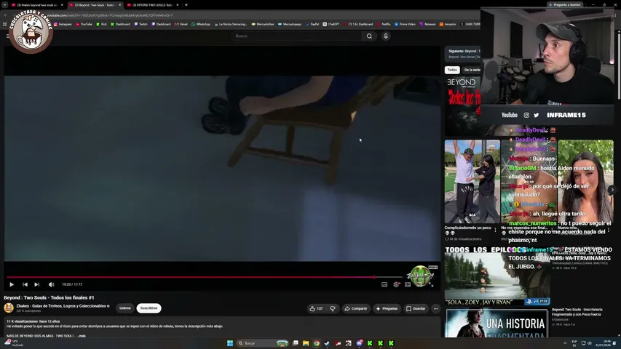The width and height of the screenshot is (621, 349).
Task: Close the first browser tab
Action: [x=62, y=5]
